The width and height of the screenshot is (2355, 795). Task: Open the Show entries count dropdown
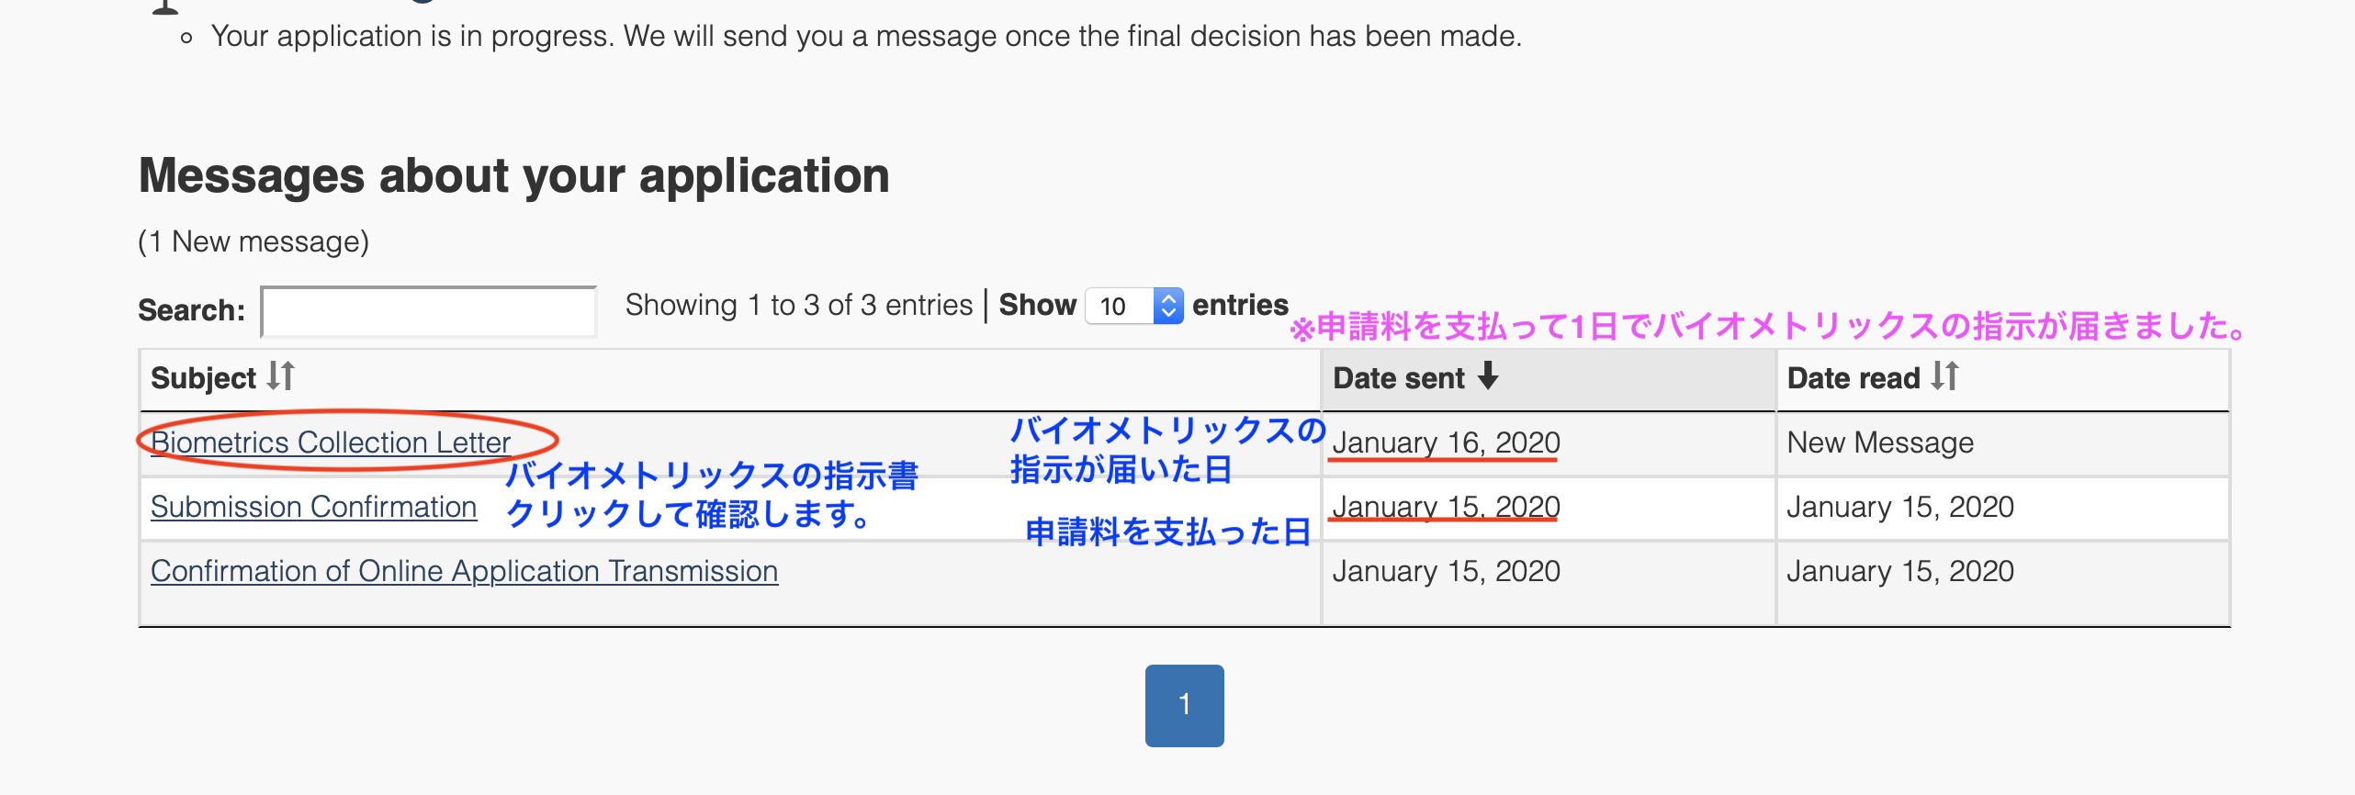tap(1134, 307)
